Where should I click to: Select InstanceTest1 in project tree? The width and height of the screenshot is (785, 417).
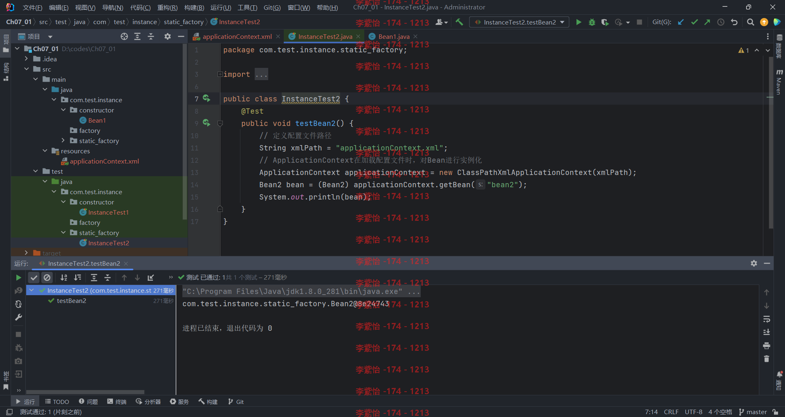coord(108,212)
